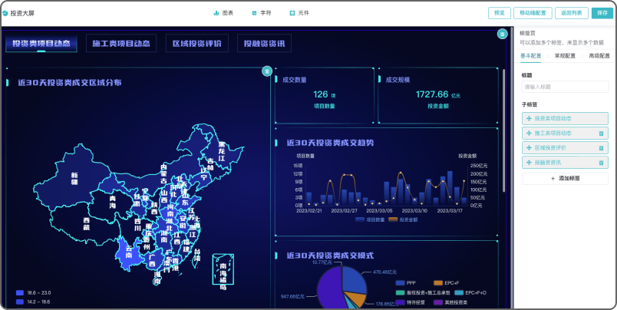617x310 pixels.
Task: Grab move handle of 投资类项目动态 sub-tab
Action: point(529,118)
